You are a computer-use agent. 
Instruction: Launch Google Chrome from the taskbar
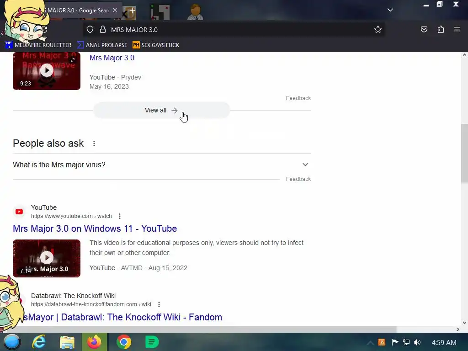pyautogui.click(x=124, y=342)
